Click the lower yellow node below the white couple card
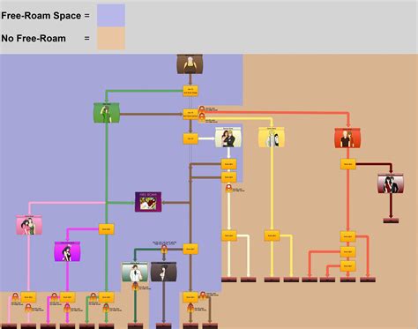The width and height of the screenshot is (418, 329). pos(228,177)
